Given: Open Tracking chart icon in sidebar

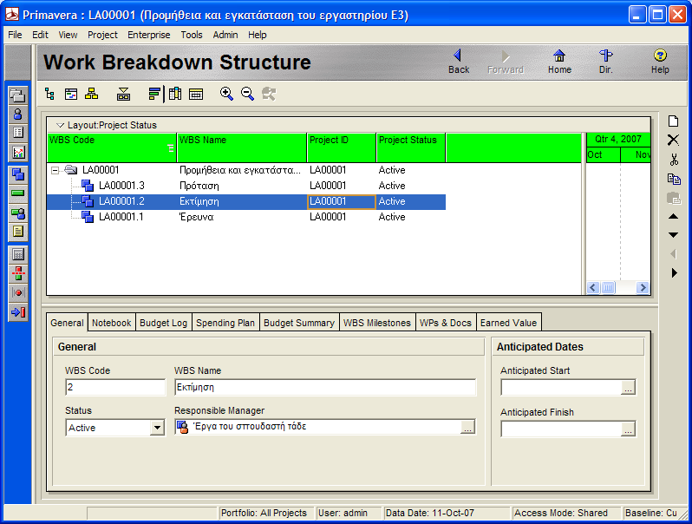Looking at the screenshot, I should pos(18,153).
